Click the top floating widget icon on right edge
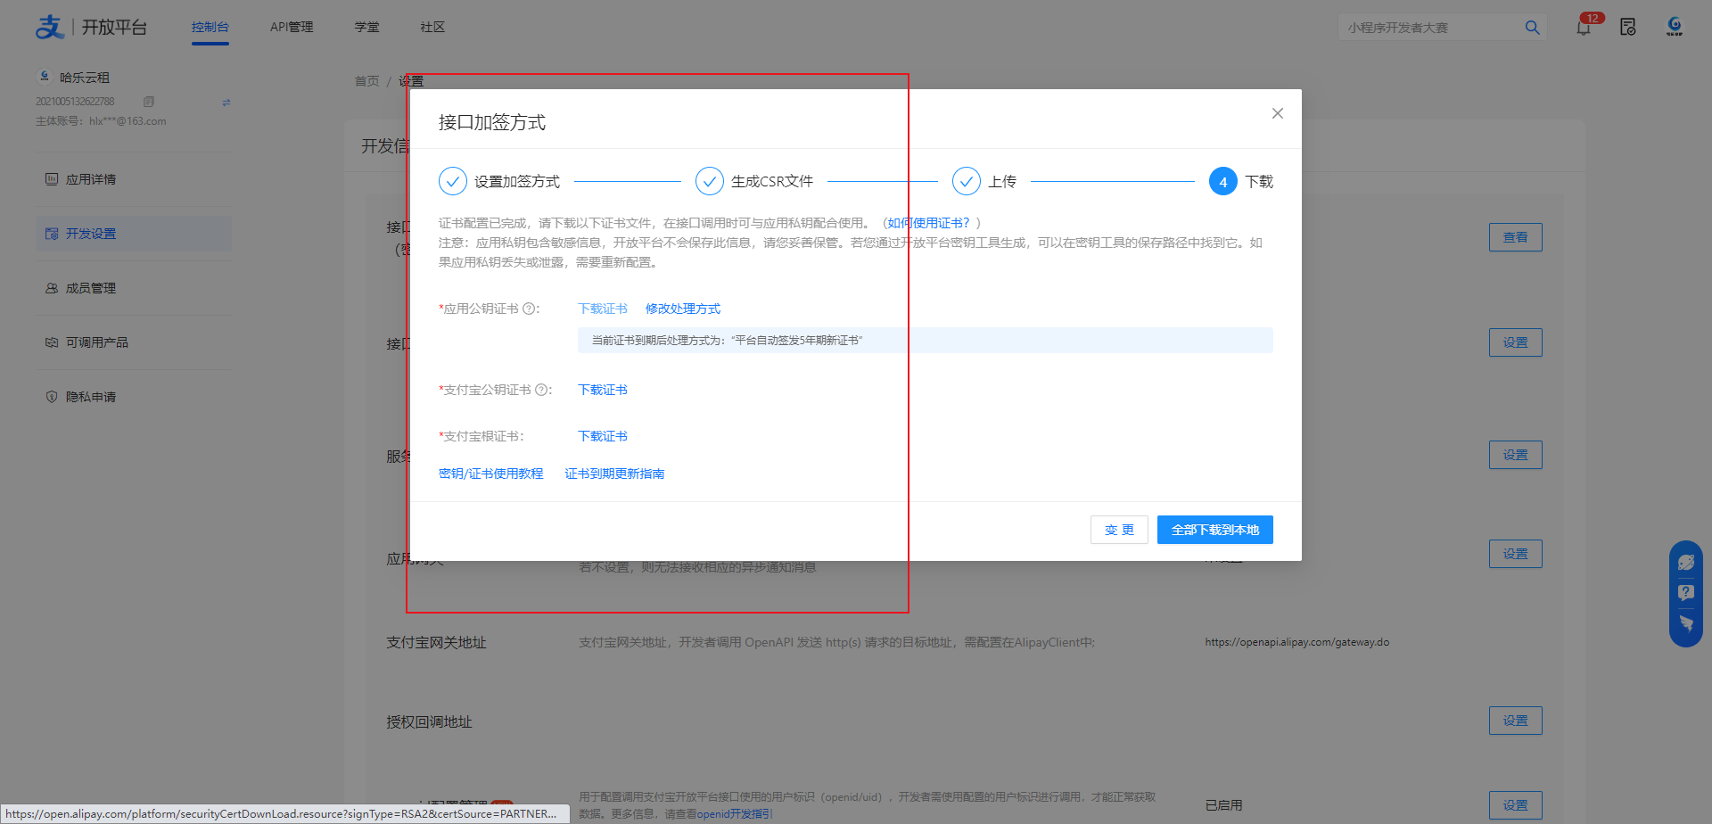 pos(1686,562)
